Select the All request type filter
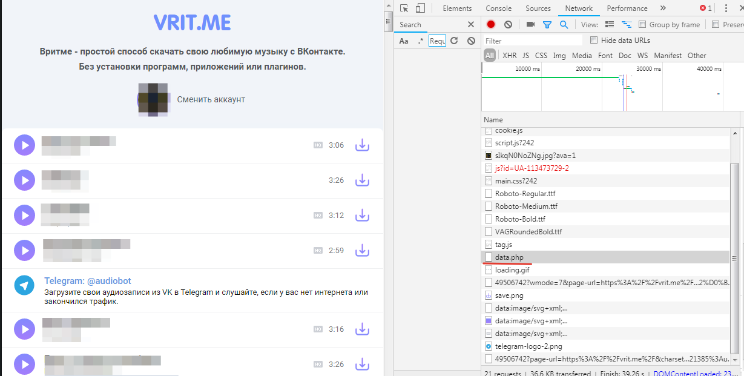 [490, 56]
